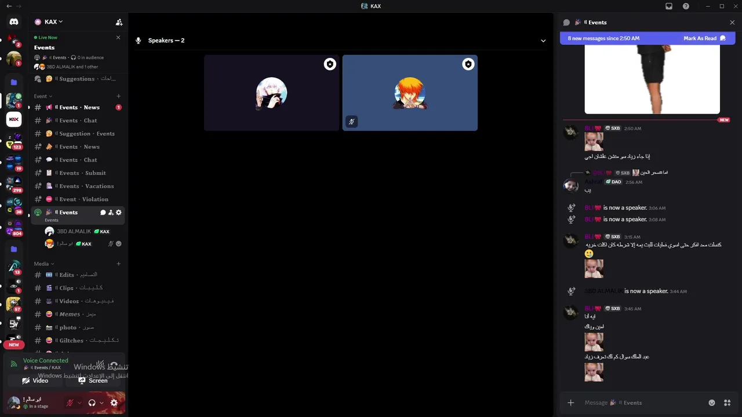742x417 pixels.
Task: Open Events · Submit channel
Action: [78, 173]
